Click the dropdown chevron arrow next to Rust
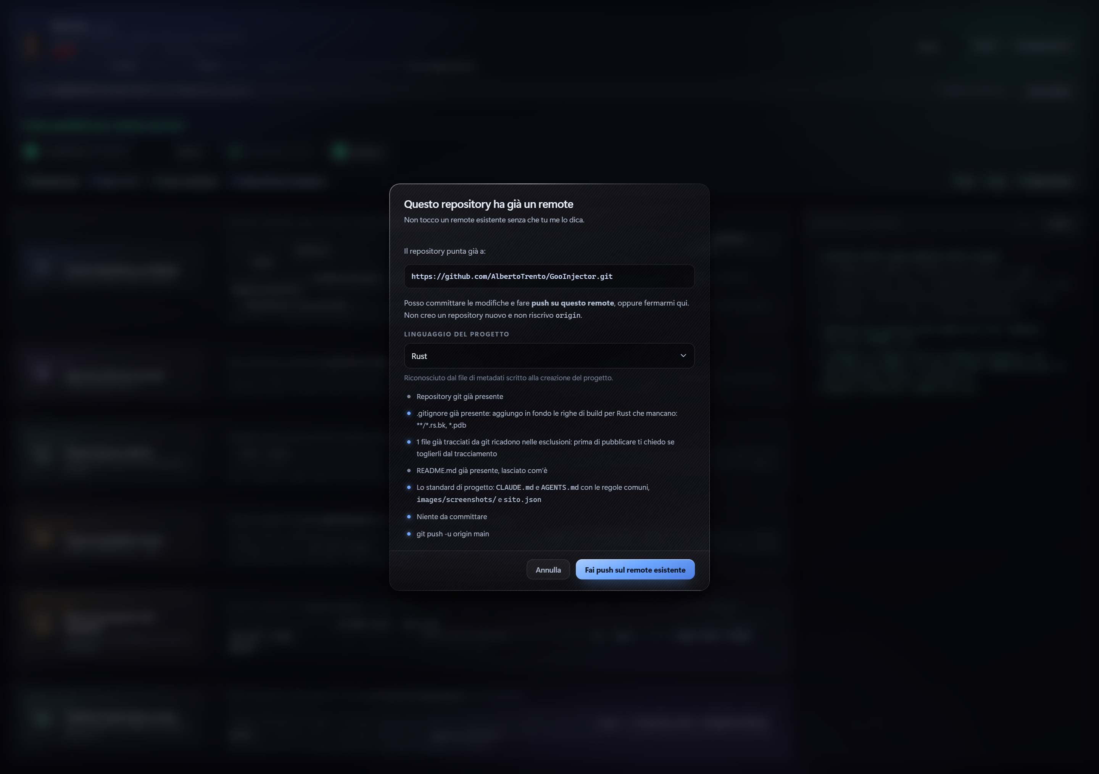 [683, 356]
